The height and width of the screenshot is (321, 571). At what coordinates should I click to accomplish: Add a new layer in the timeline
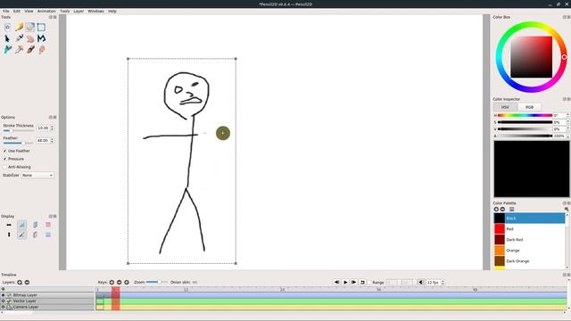pos(20,282)
